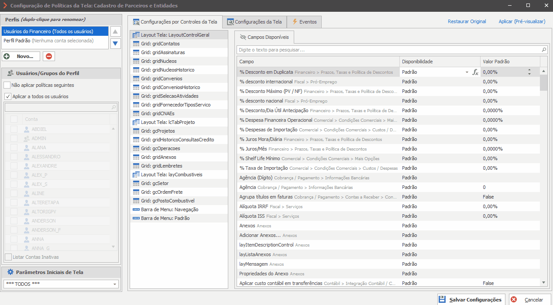Click the fx formula icon in Disponibilidade
This screenshot has width=553, height=305.
(475, 72)
